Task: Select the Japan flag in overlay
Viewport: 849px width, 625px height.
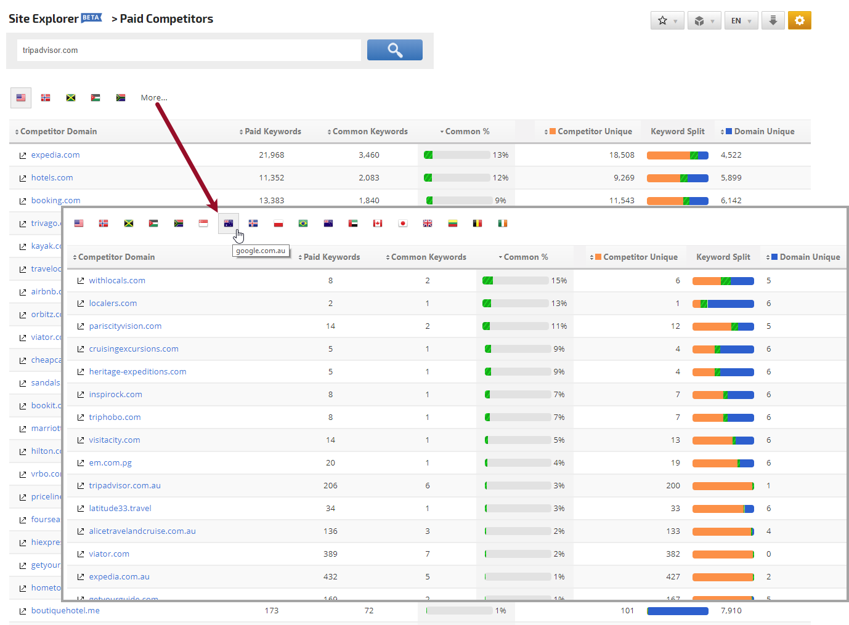Action: pyautogui.click(x=403, y=224)
